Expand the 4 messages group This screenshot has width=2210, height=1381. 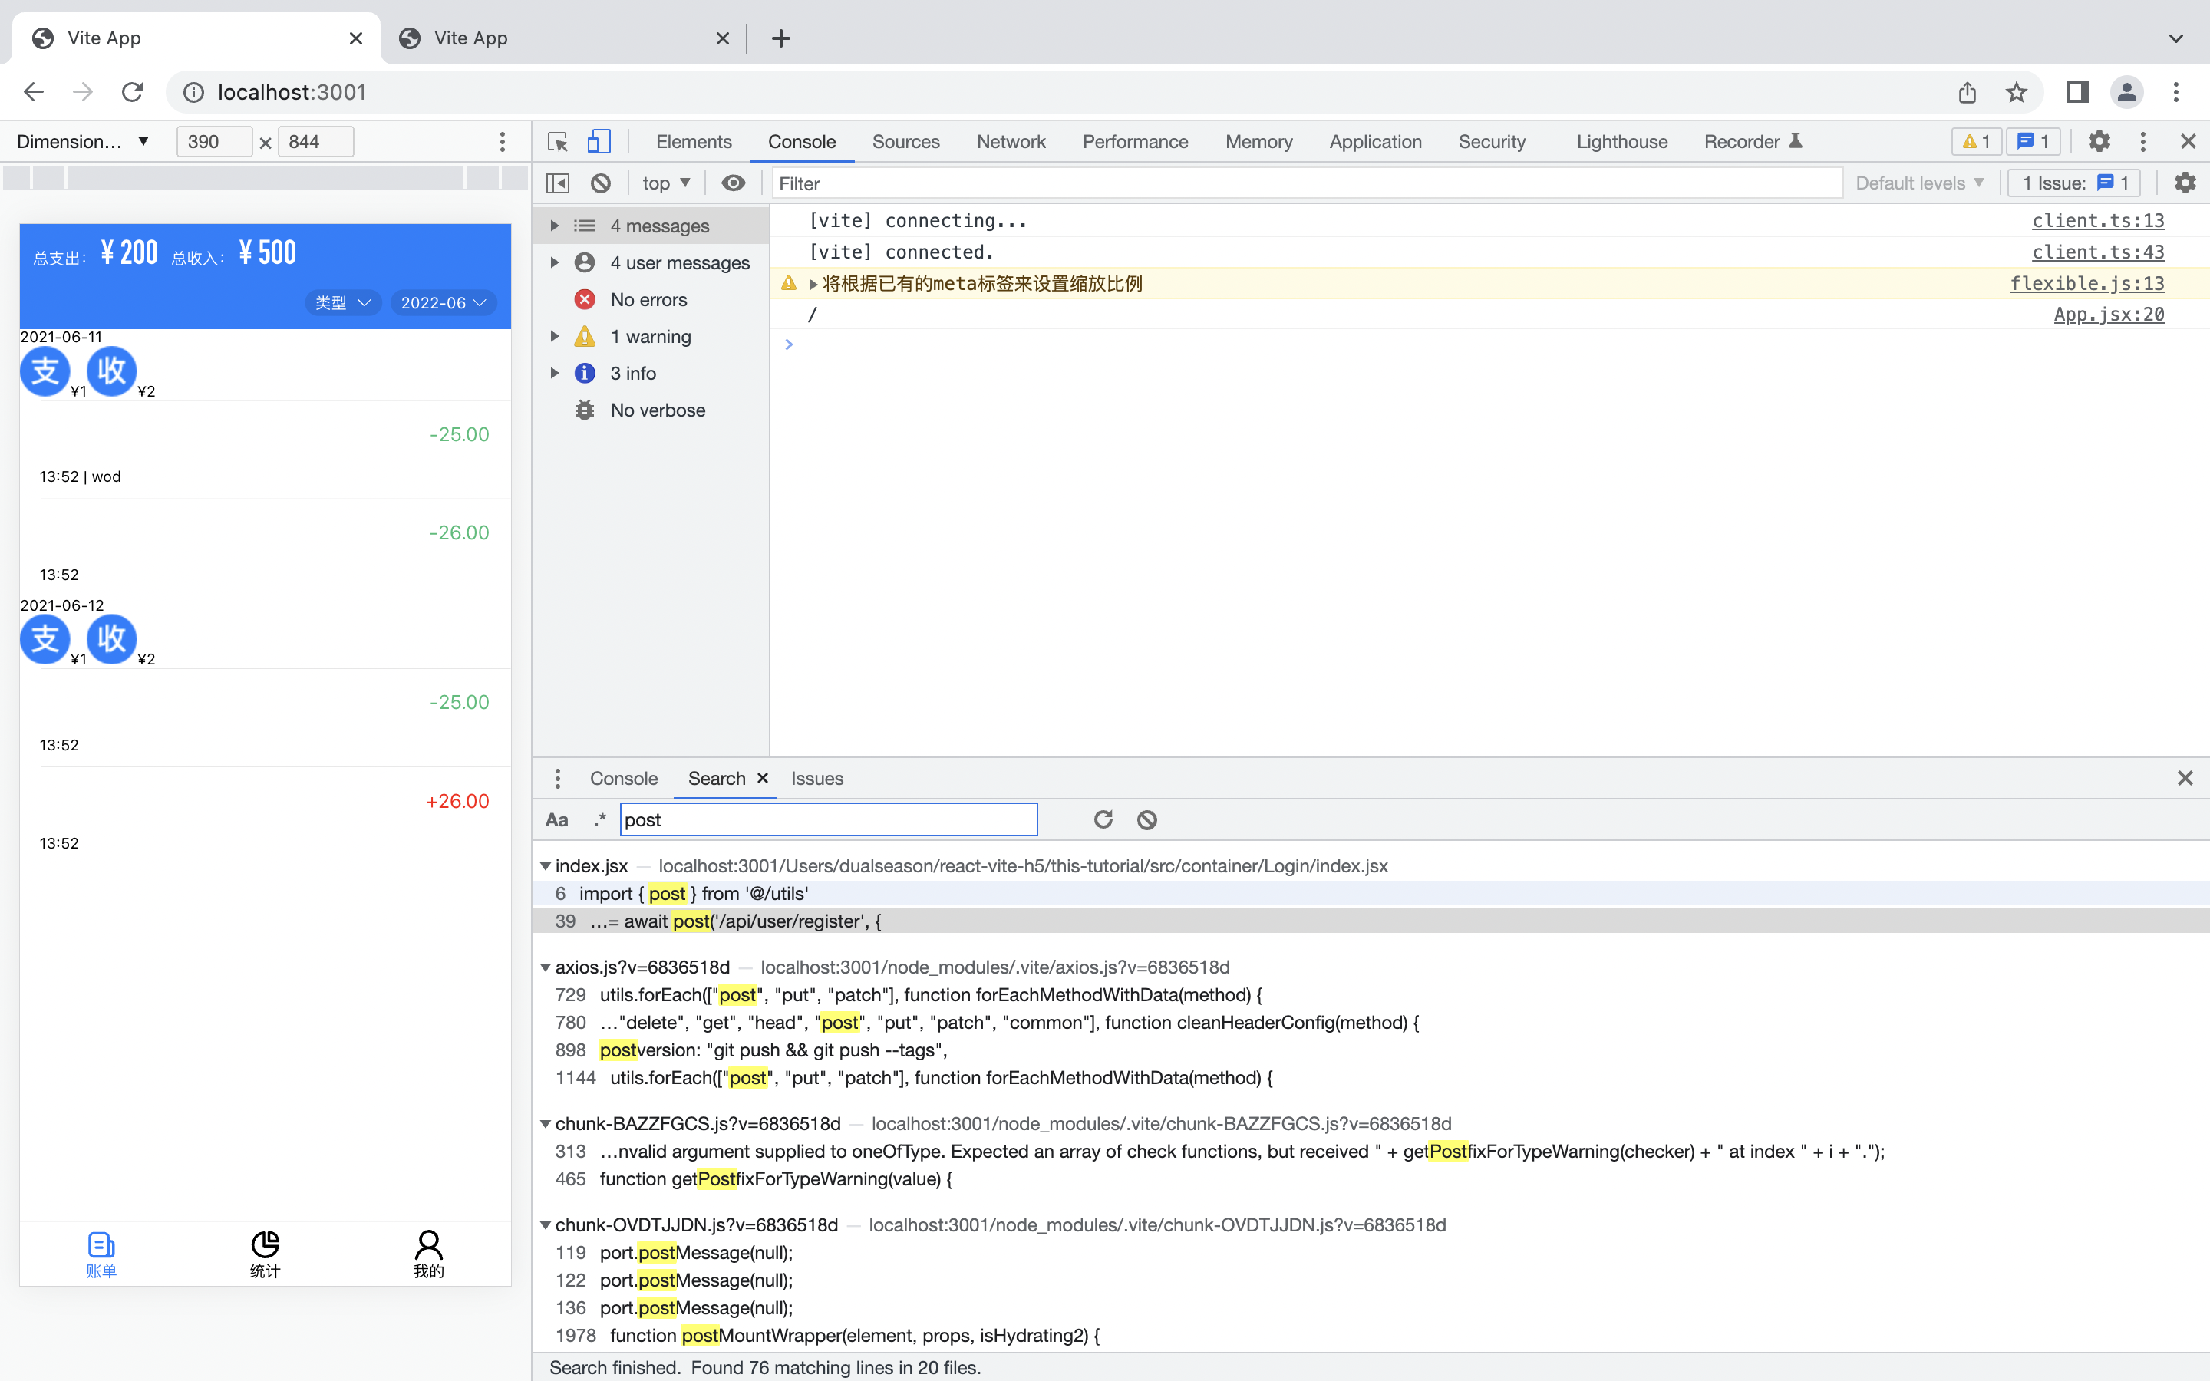(553, 226)
